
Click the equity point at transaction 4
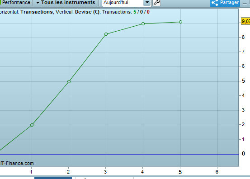tap(143, 24)
